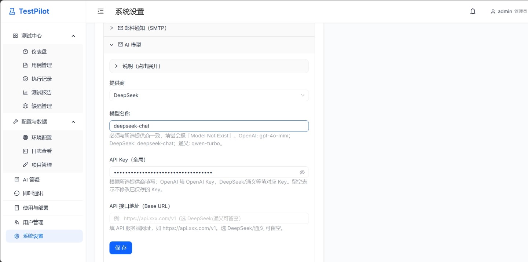Viewport: 528px width, 262px height.
Task: Click the 缺陷管理 bug icon
Action: pos(25,106)
